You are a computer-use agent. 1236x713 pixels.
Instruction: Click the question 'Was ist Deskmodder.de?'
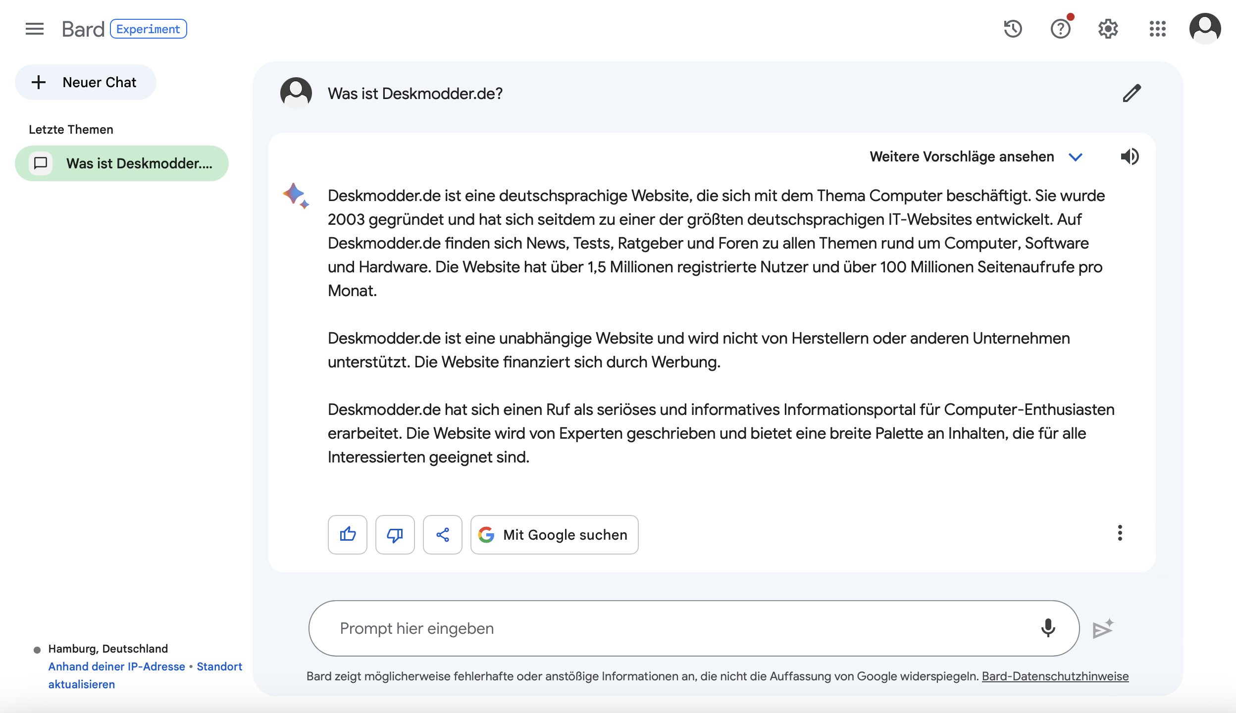pyautogui.click(x=415, y=94)
